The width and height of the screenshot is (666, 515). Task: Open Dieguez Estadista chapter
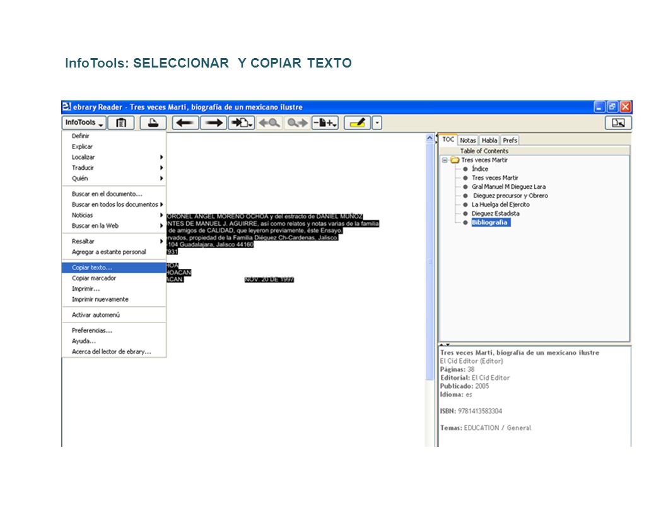(495, 213)
